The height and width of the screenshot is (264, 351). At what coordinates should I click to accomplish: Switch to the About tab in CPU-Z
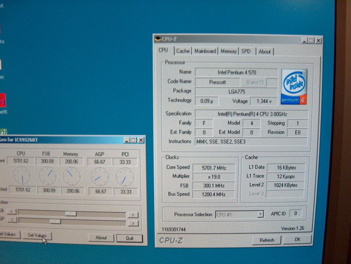point(265,52)
